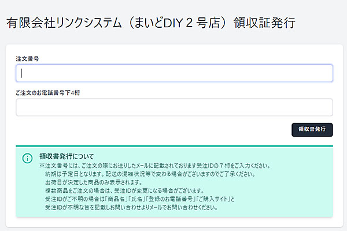The width and height of the screenshot is (347, 231).
Task: Click the info icon beside 領収書発行について
Action: click(x=27, y=159)
